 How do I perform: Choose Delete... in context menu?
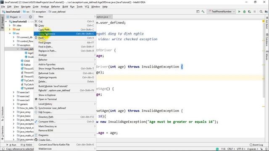[x=65, y=81]
